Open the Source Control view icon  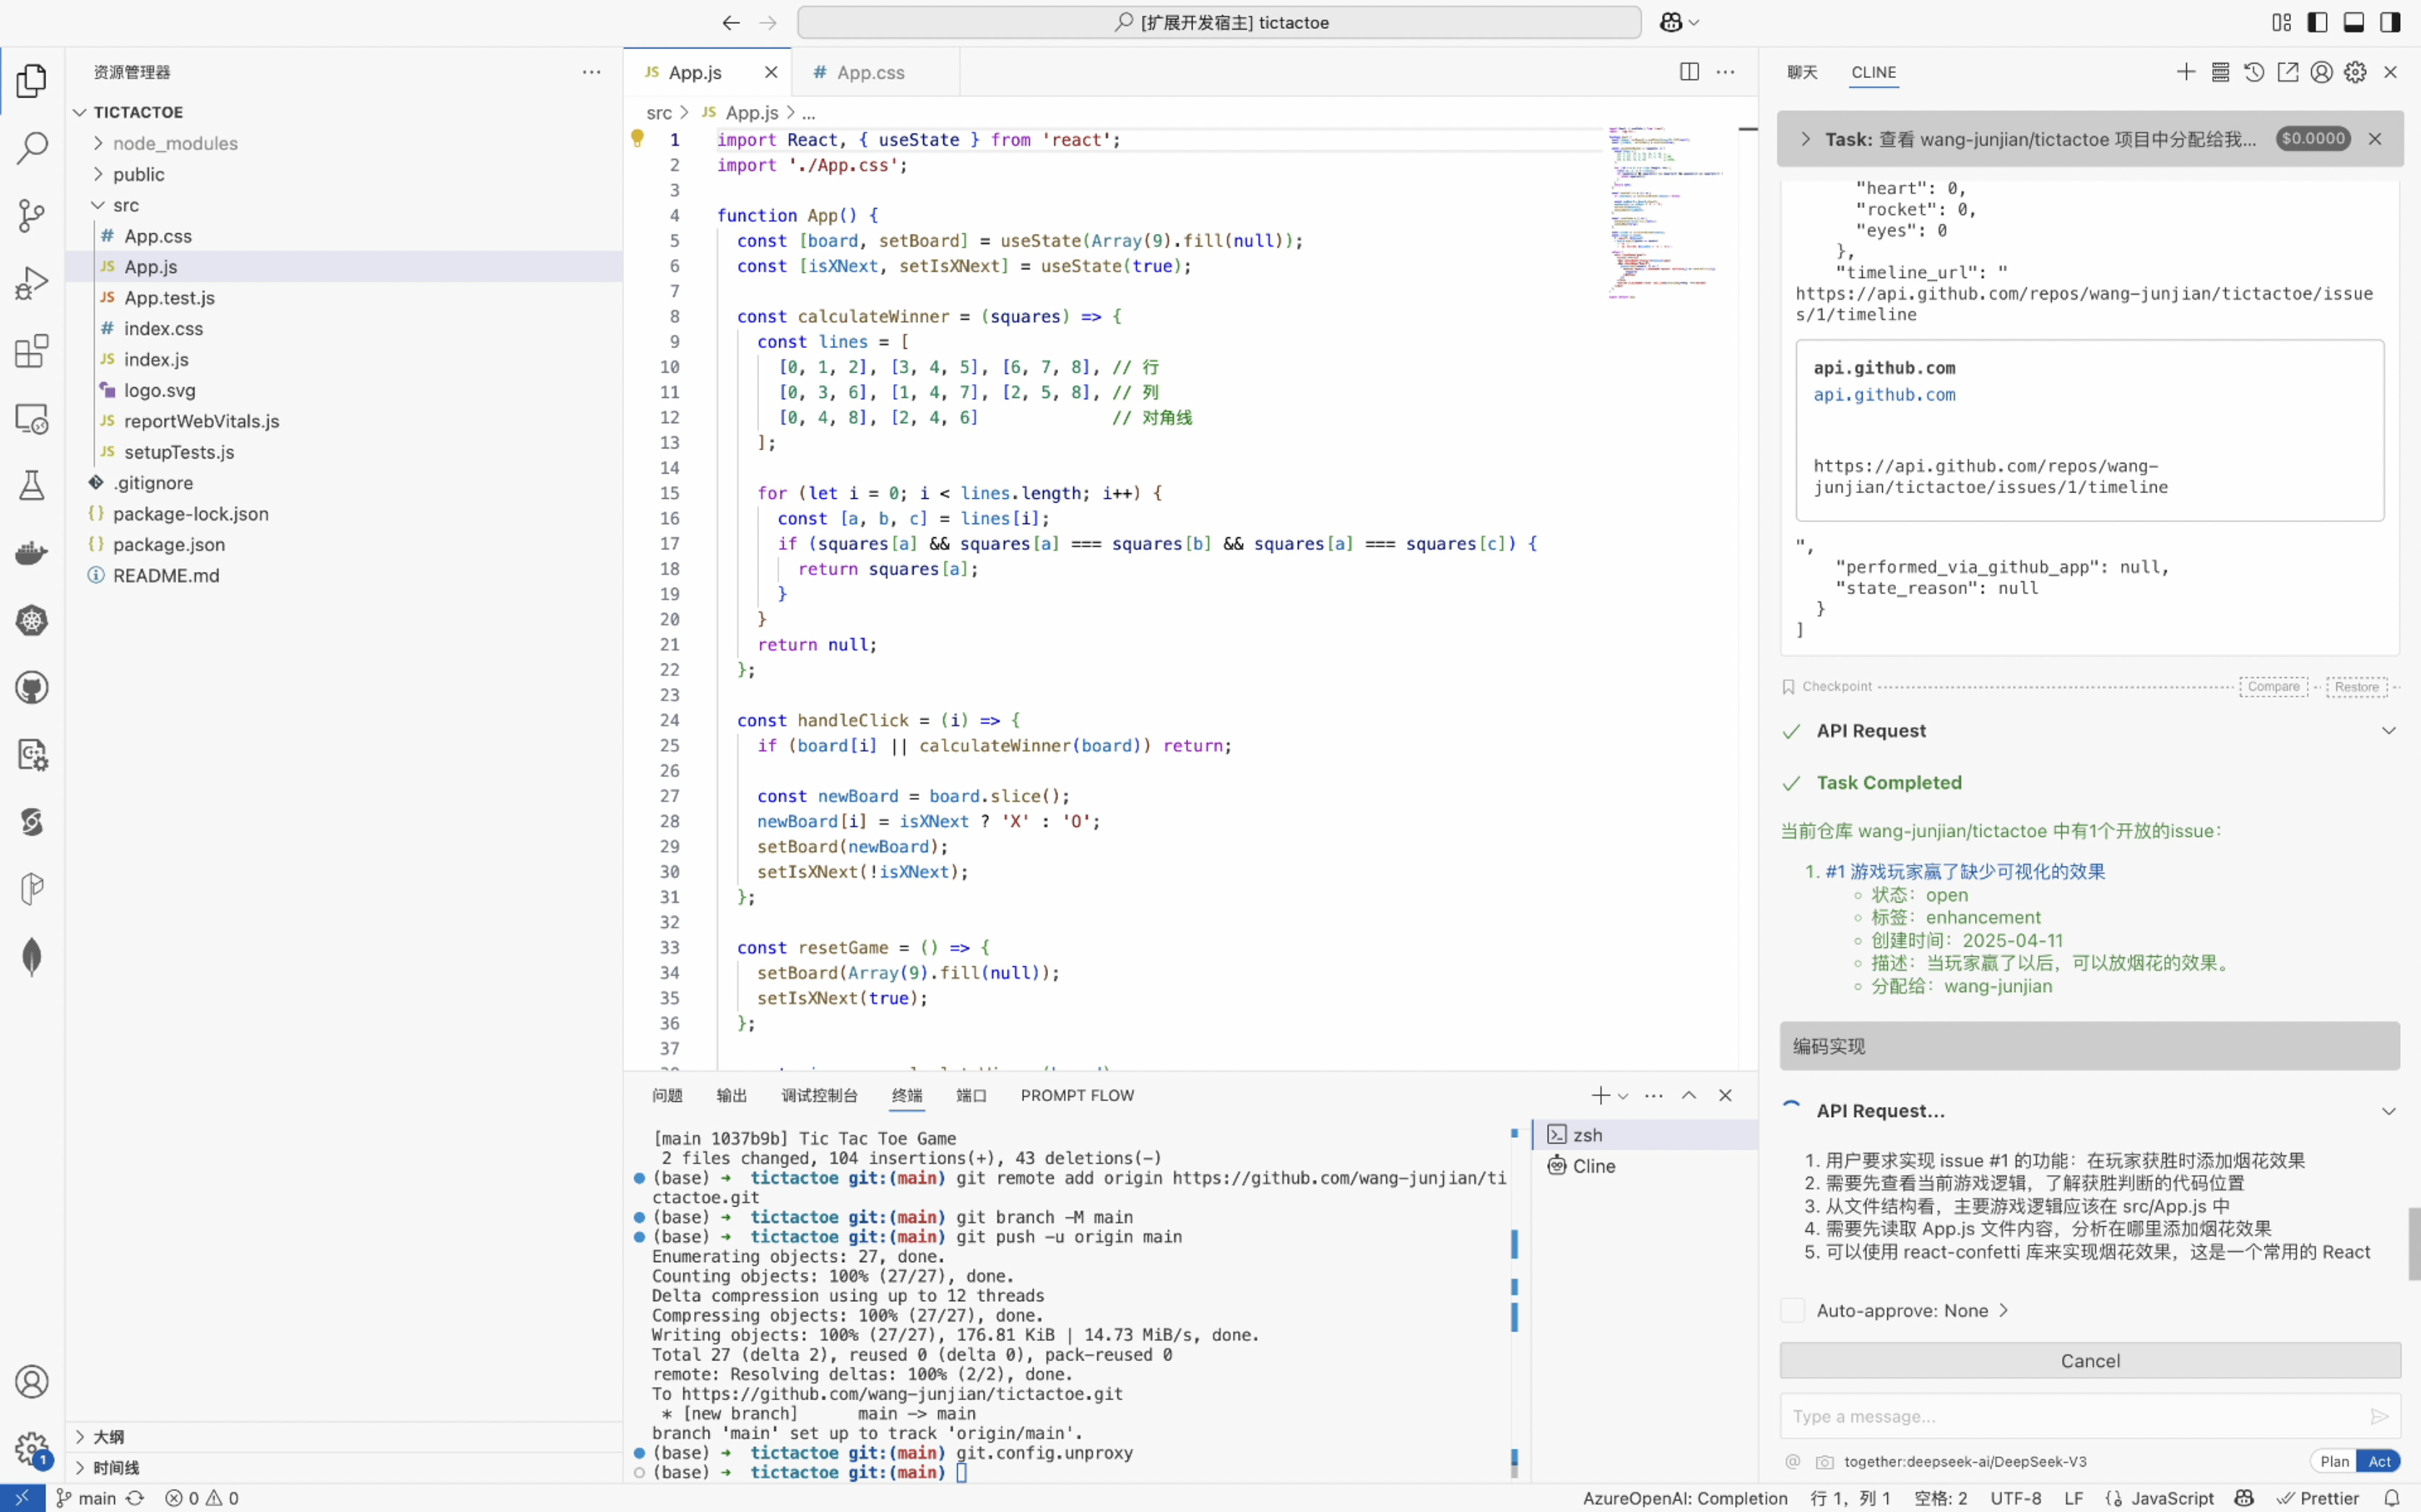coord(31,215)
